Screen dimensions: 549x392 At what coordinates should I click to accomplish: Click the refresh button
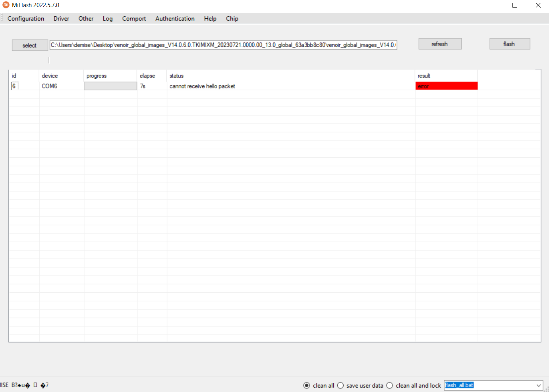[440, 44]
